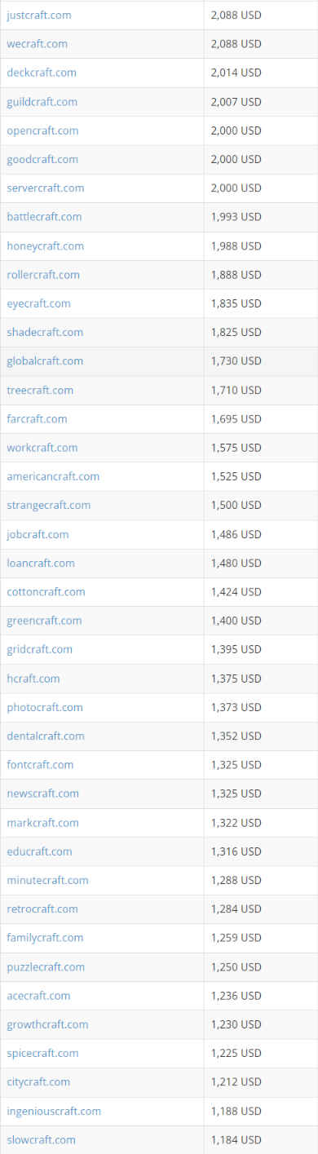The width and height of the screenshot is (318, 1154).
Task: Click the americancraft.com link
Action: click(53, 476)
